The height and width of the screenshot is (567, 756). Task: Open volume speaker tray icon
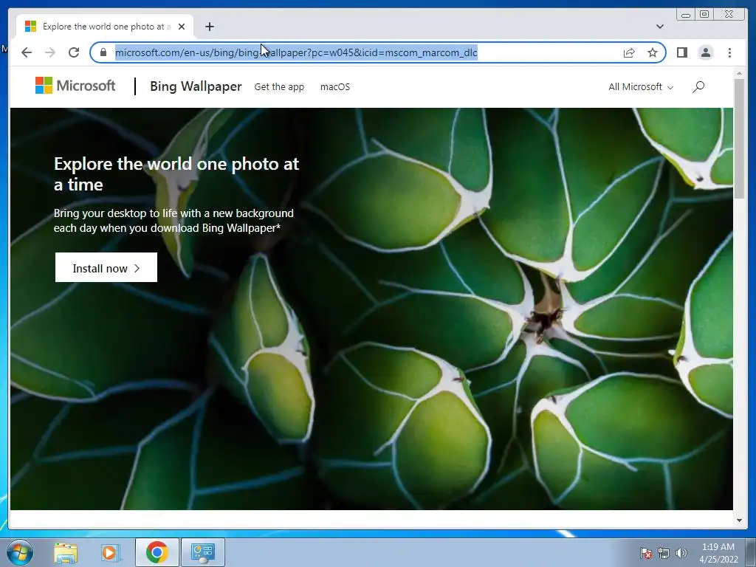[681, 553]
